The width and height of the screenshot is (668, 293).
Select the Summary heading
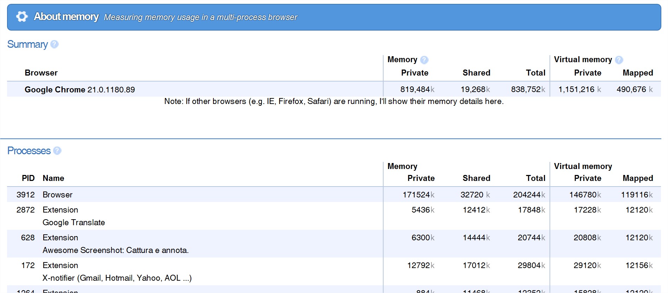[27, 44]
